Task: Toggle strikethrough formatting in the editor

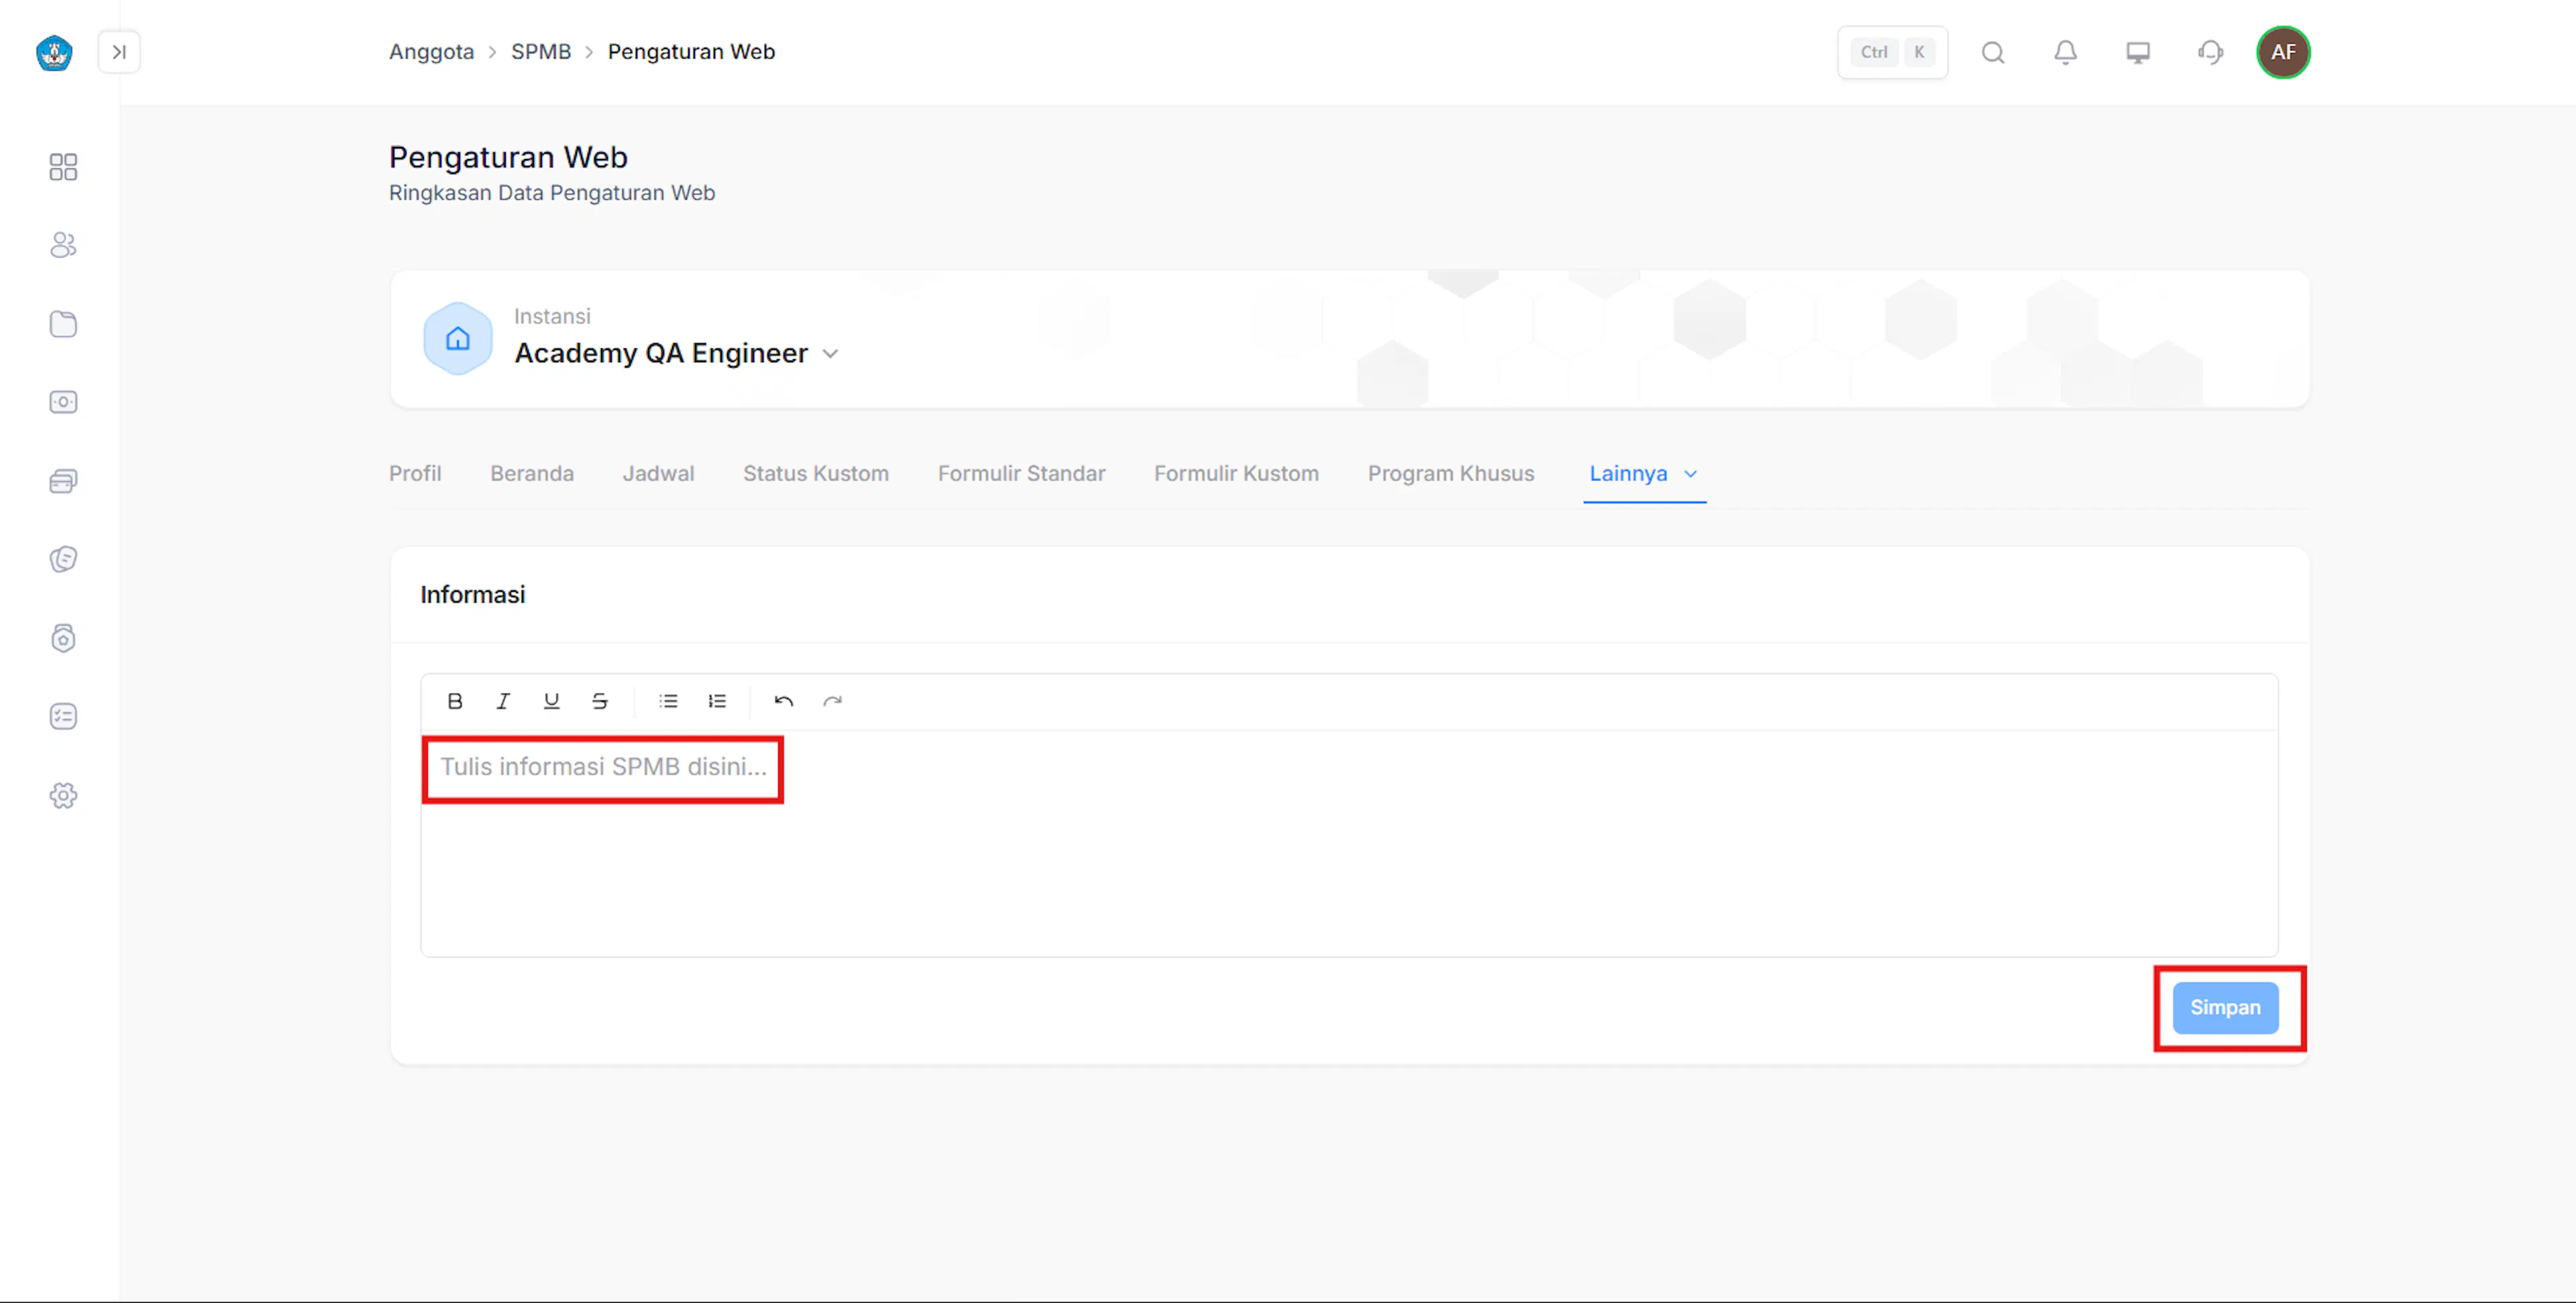Action: tap(600, 701)
